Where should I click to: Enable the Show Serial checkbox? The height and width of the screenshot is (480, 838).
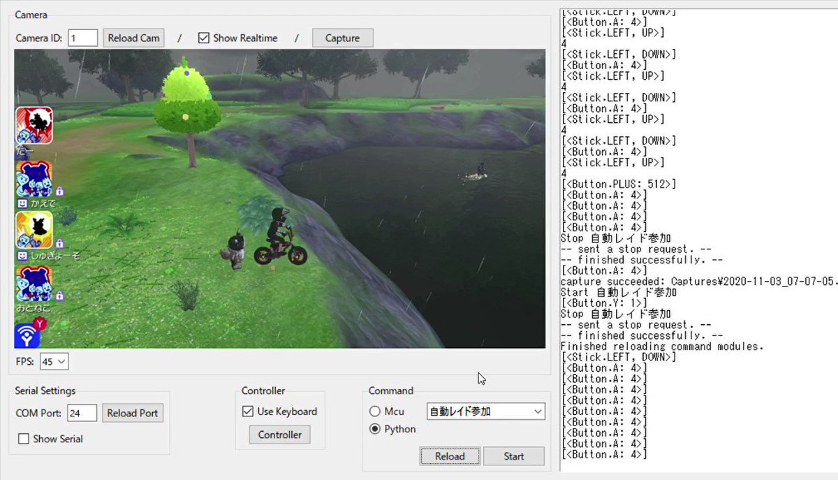click(x=24, y=439)
